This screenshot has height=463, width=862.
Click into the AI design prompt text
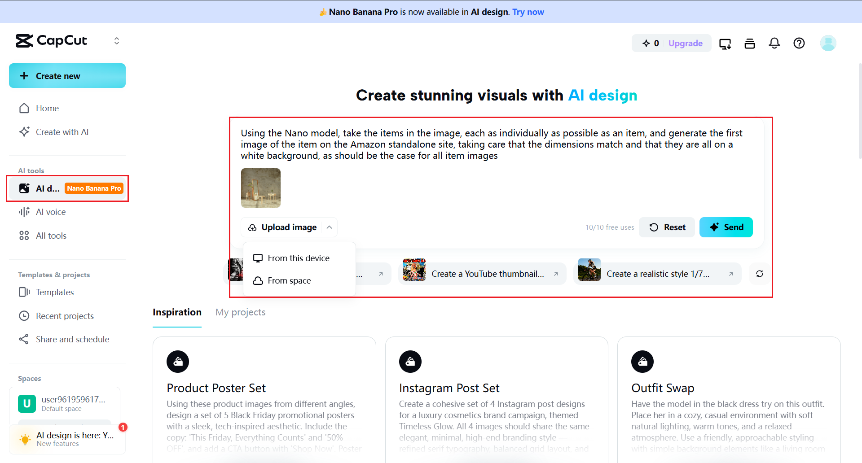(492, 144)
